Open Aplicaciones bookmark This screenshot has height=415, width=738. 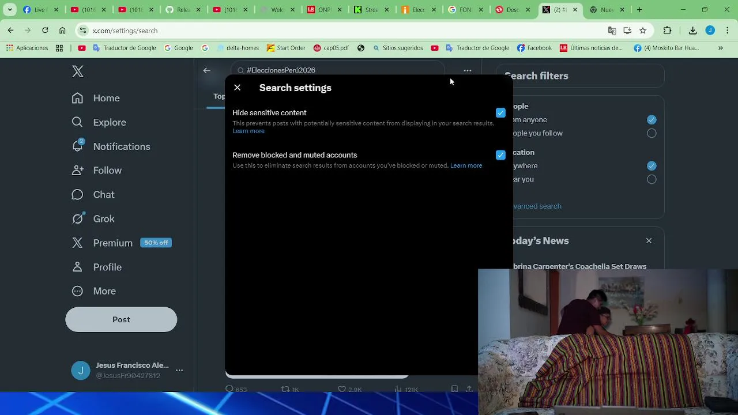pyautogui.click(x=27, y=48)
